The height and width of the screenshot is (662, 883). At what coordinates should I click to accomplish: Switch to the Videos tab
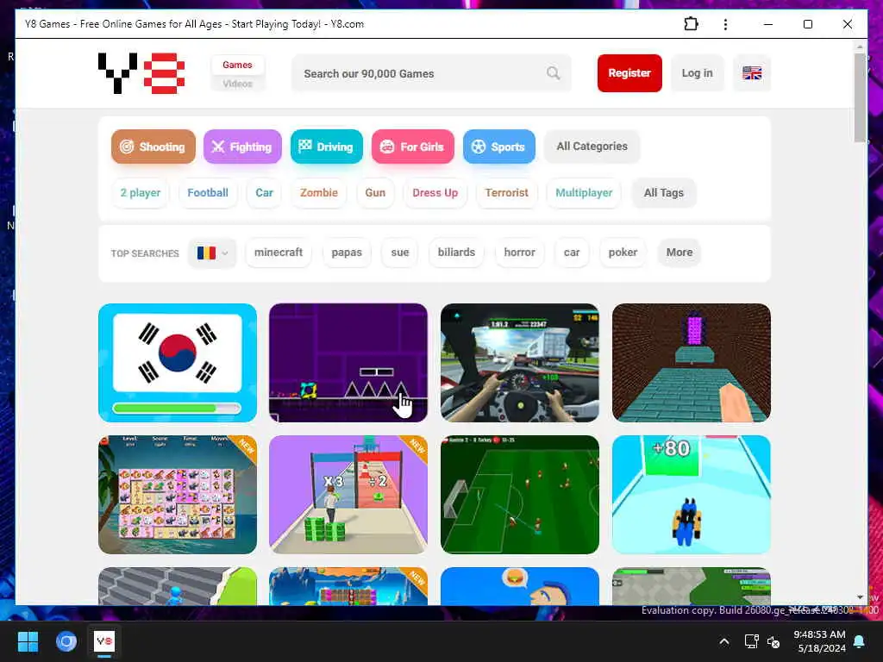237,84
